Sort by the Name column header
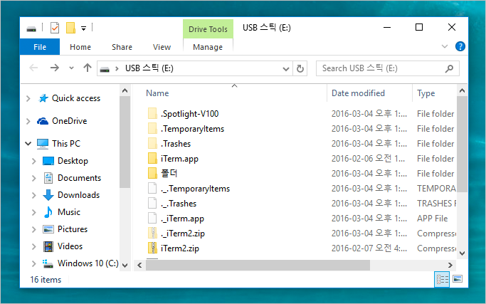The height and width of the screenshot is (304, 486). click(157, 93)
